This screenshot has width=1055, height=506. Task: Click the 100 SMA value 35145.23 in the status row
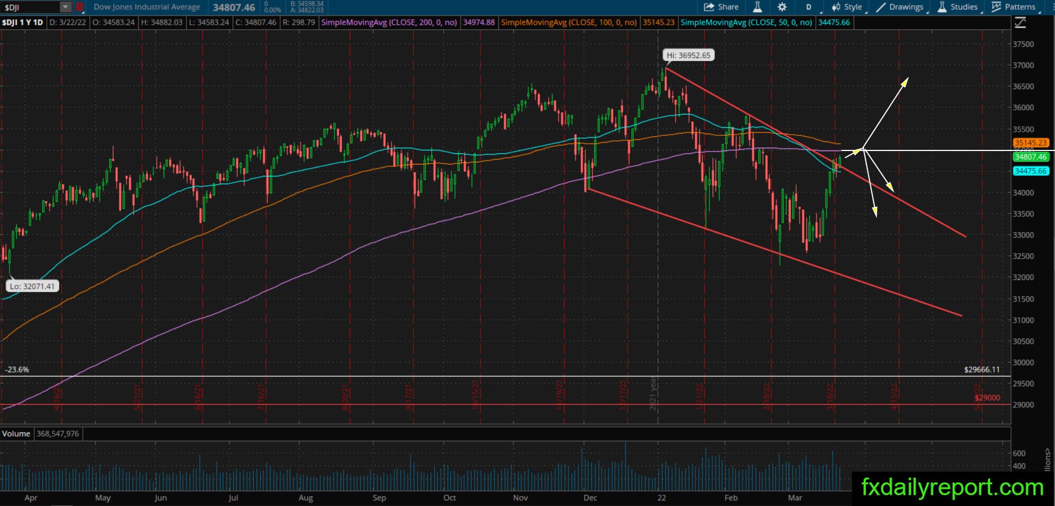[x=659, y=23]
